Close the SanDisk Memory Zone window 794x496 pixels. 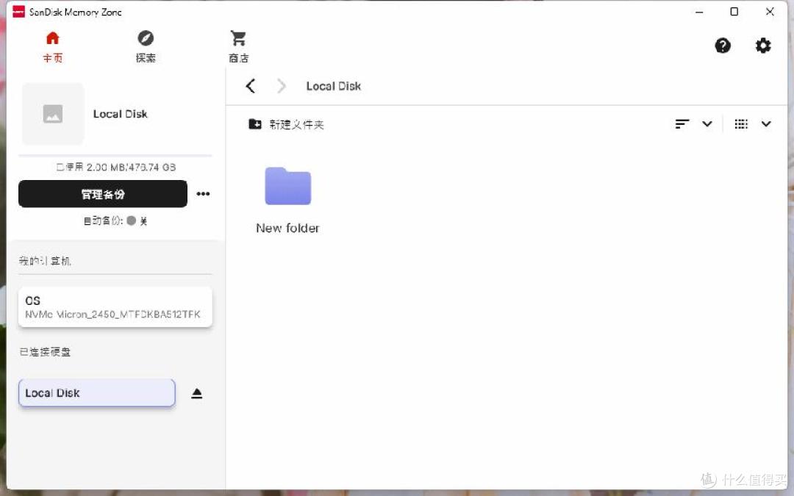click(x=770, y=12)
